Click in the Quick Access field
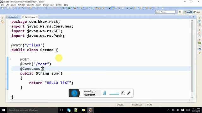Viewport: 202px width, 113px height. coord(165,12)
